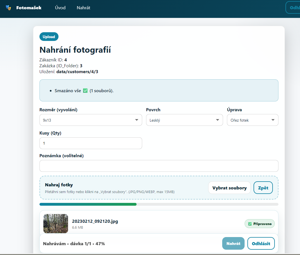
Task: Click the Poznámka (volitelné) text field
Action: point(159,166)
